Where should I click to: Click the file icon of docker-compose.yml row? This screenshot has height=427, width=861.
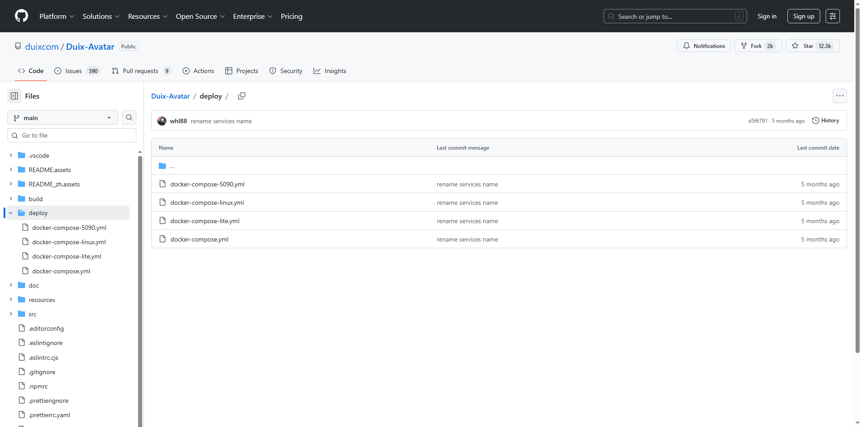[163, 239]
